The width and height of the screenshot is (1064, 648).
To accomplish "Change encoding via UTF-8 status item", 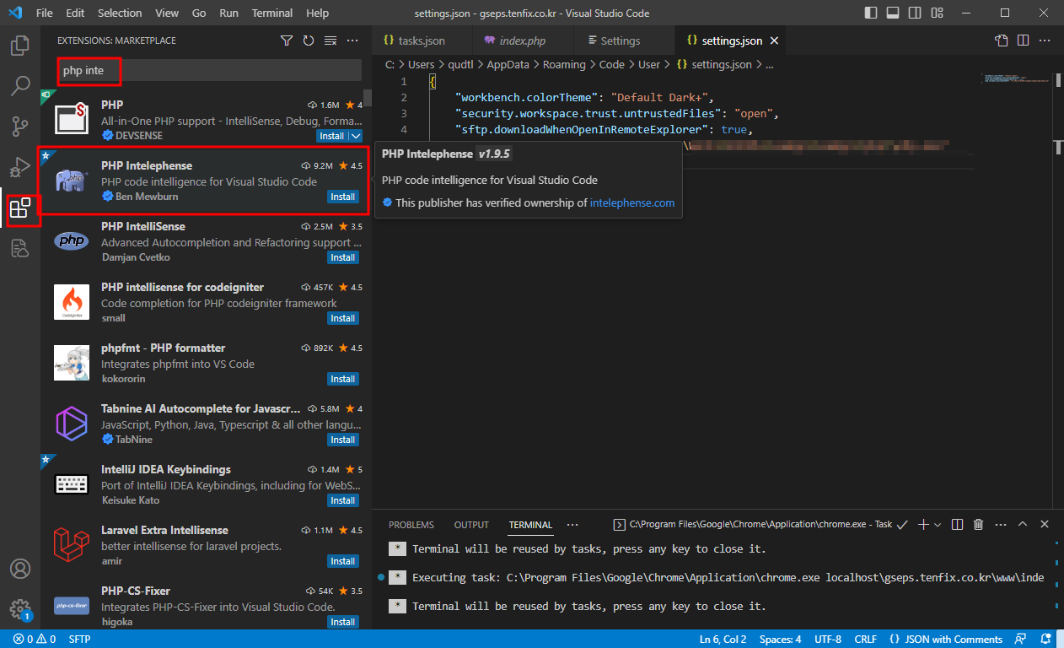I will [828, 640].
